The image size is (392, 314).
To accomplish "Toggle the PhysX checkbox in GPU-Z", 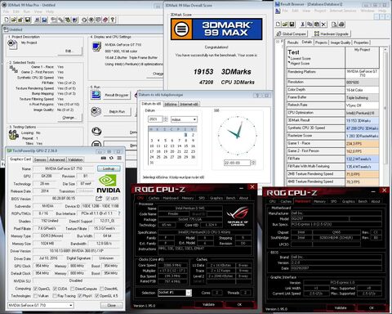I will coord(80,296).
